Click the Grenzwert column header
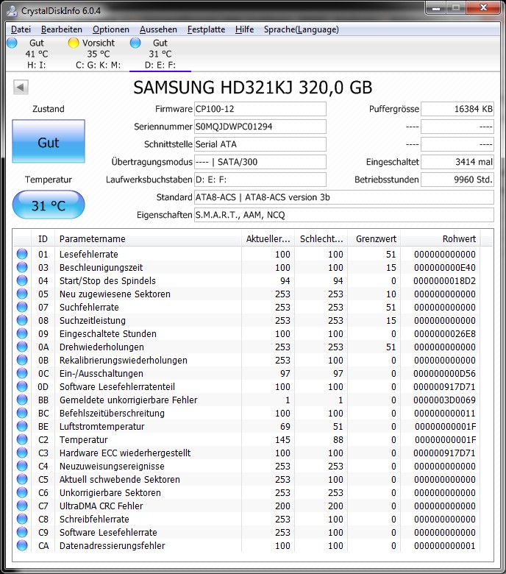 374,239
